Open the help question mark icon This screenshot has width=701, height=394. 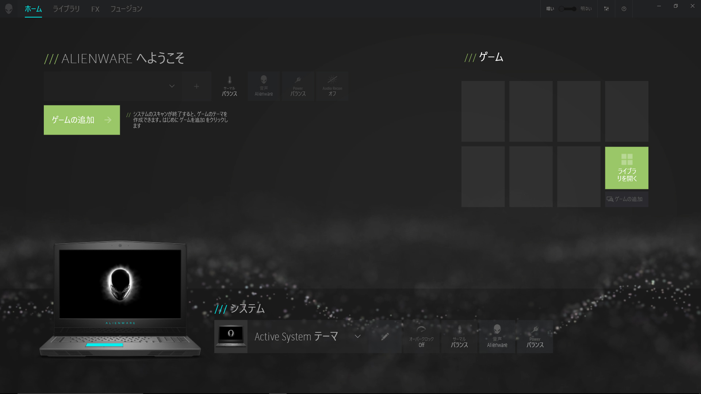click(x=624, y=9)
